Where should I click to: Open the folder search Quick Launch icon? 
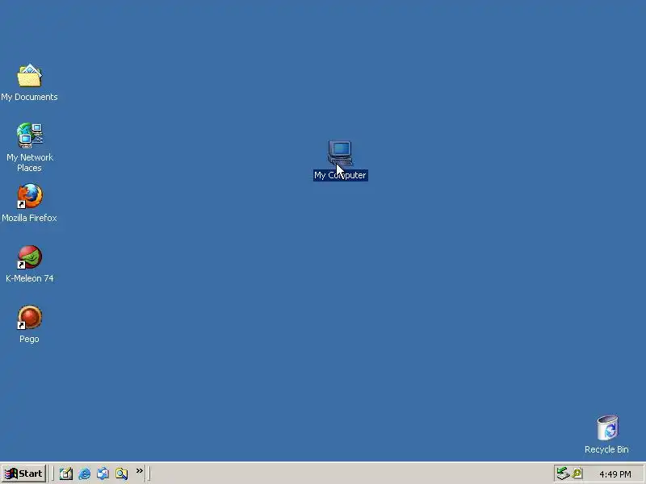click(x=122, y=474)
